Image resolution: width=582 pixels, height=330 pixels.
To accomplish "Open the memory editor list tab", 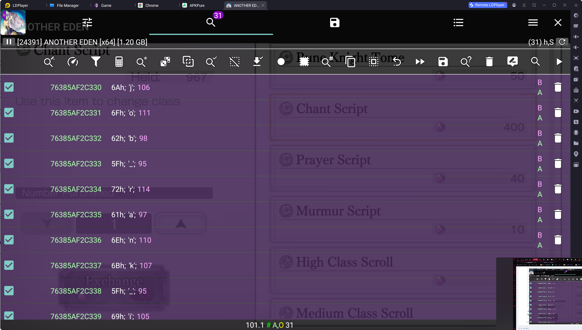I will [x=459, y=22].
